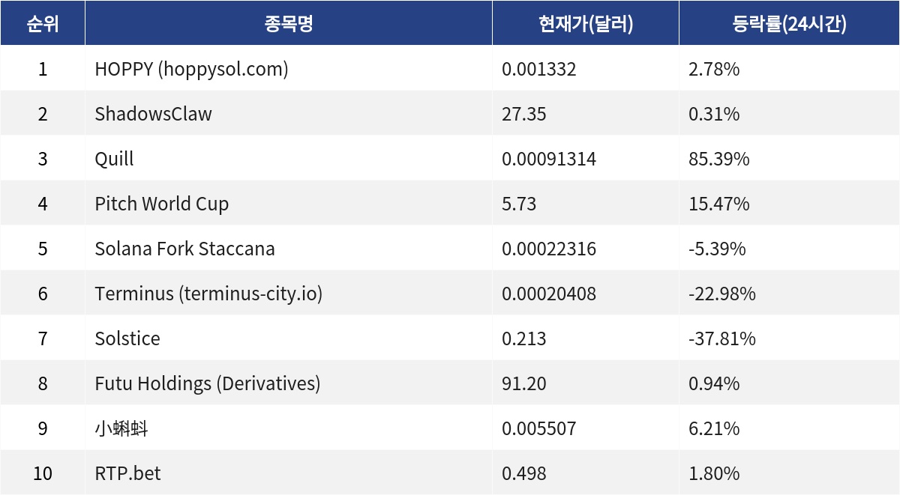Click change rate 15.47%
The height and width of the screenshot is (495, 900).
719,204
